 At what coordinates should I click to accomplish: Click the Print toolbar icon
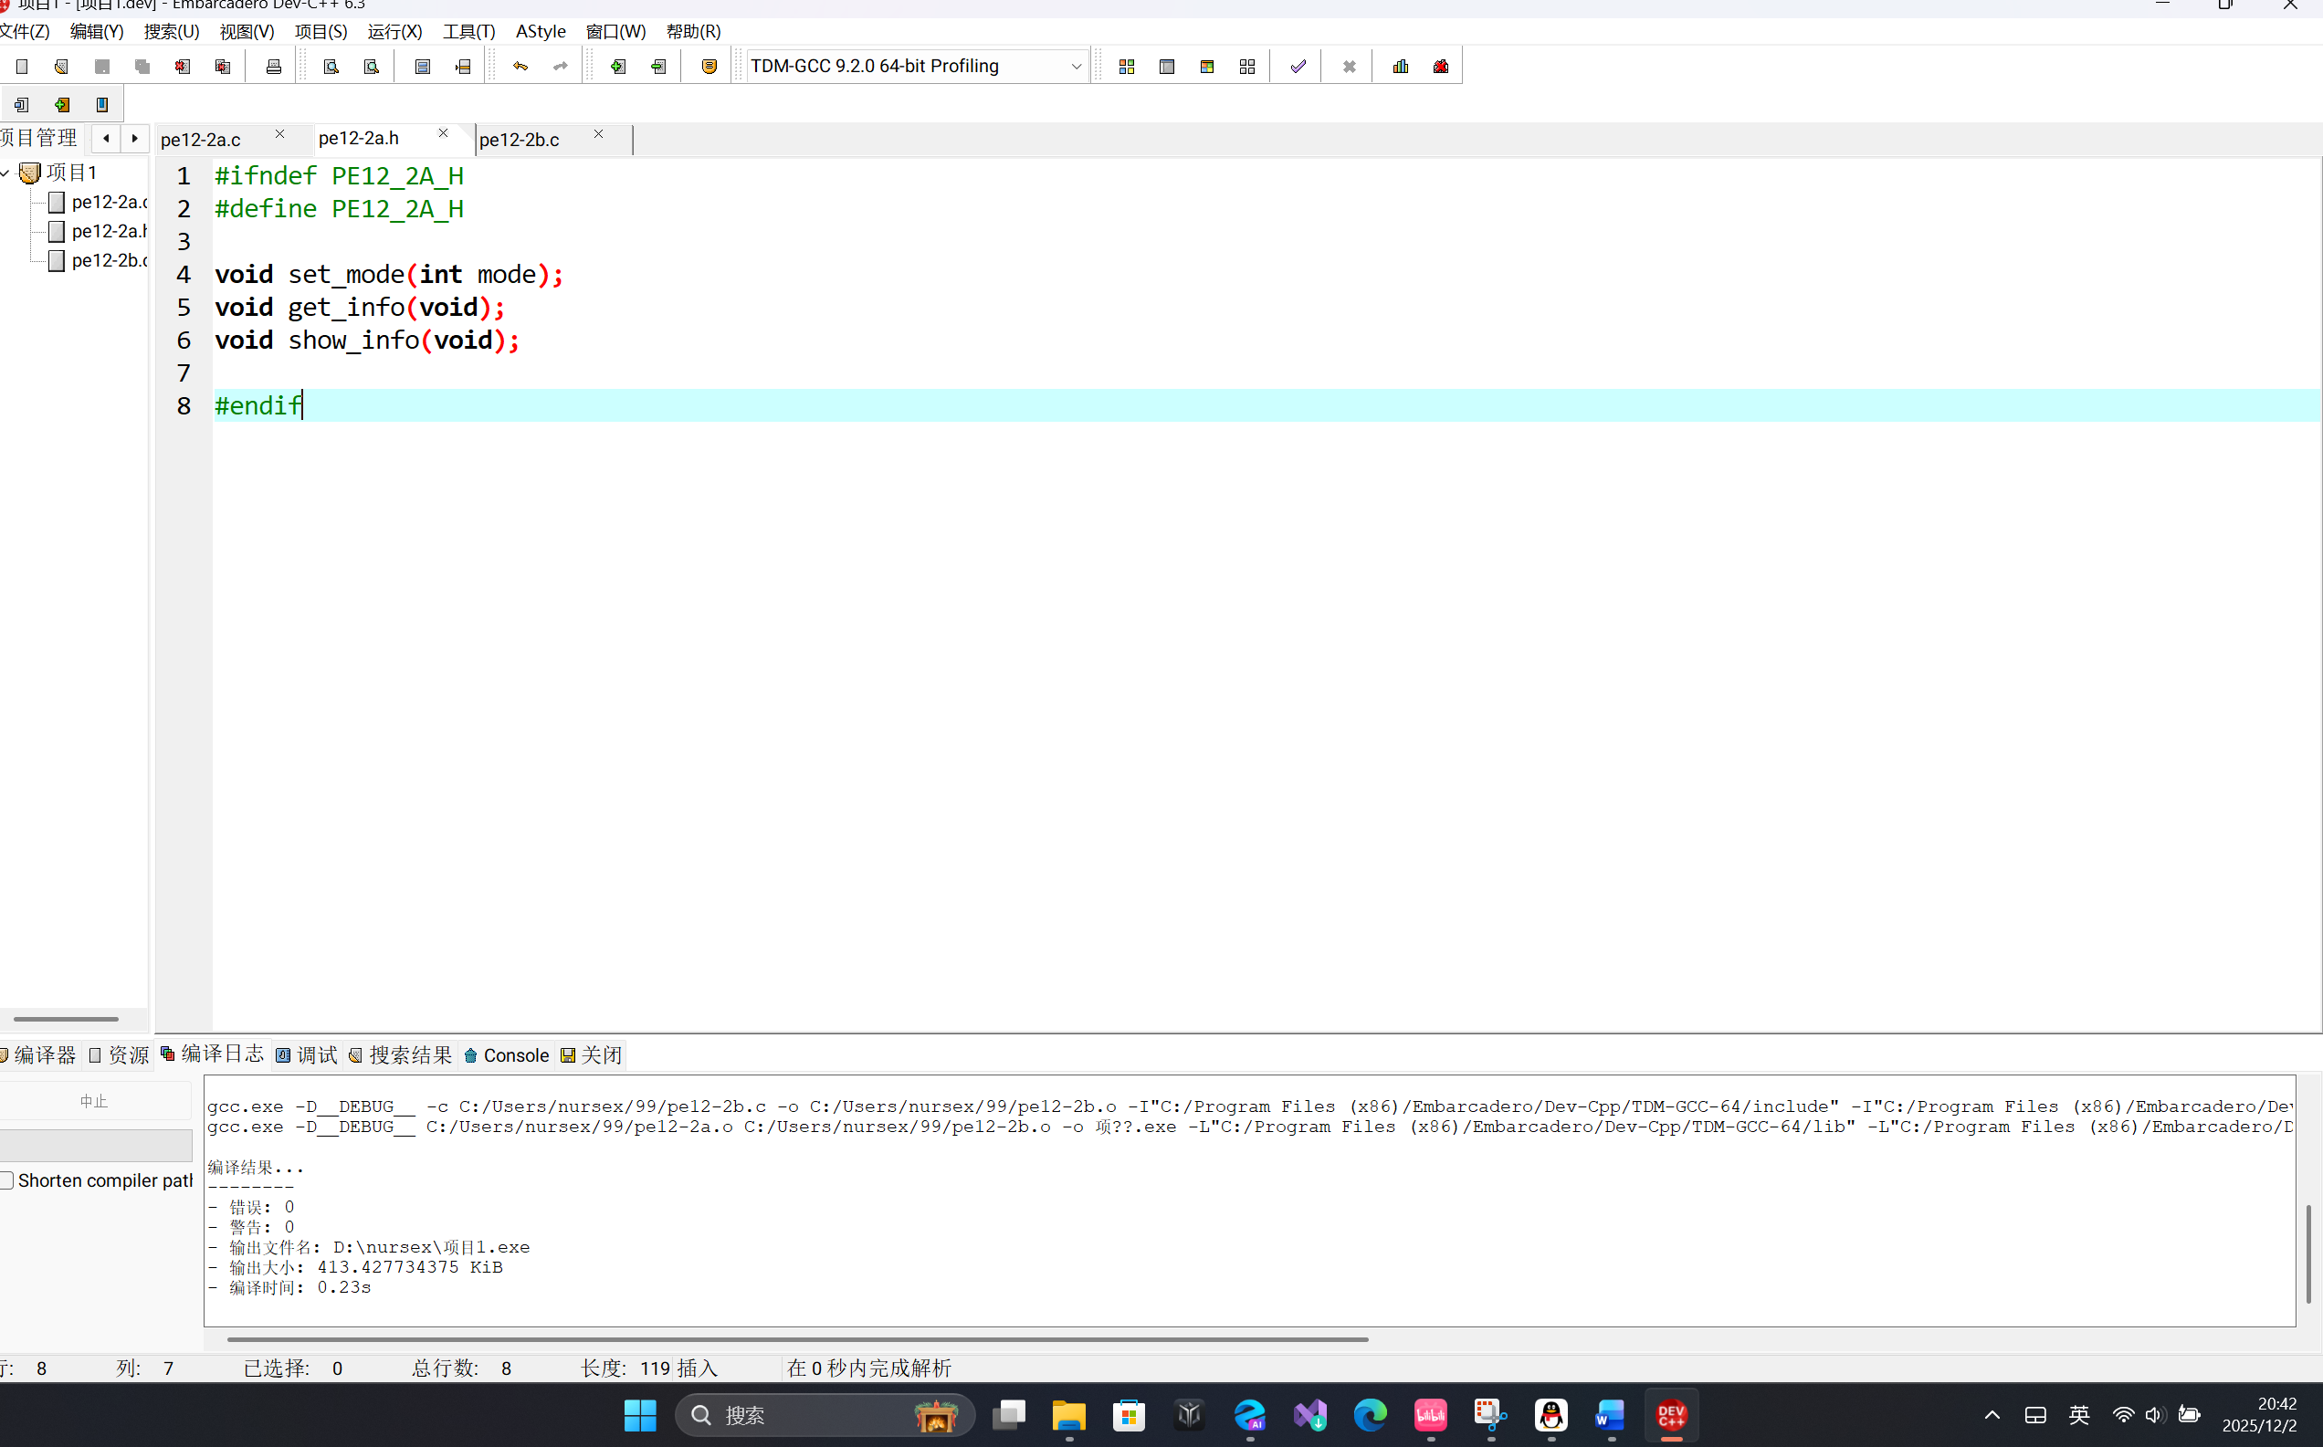click(x=274, y=66)
